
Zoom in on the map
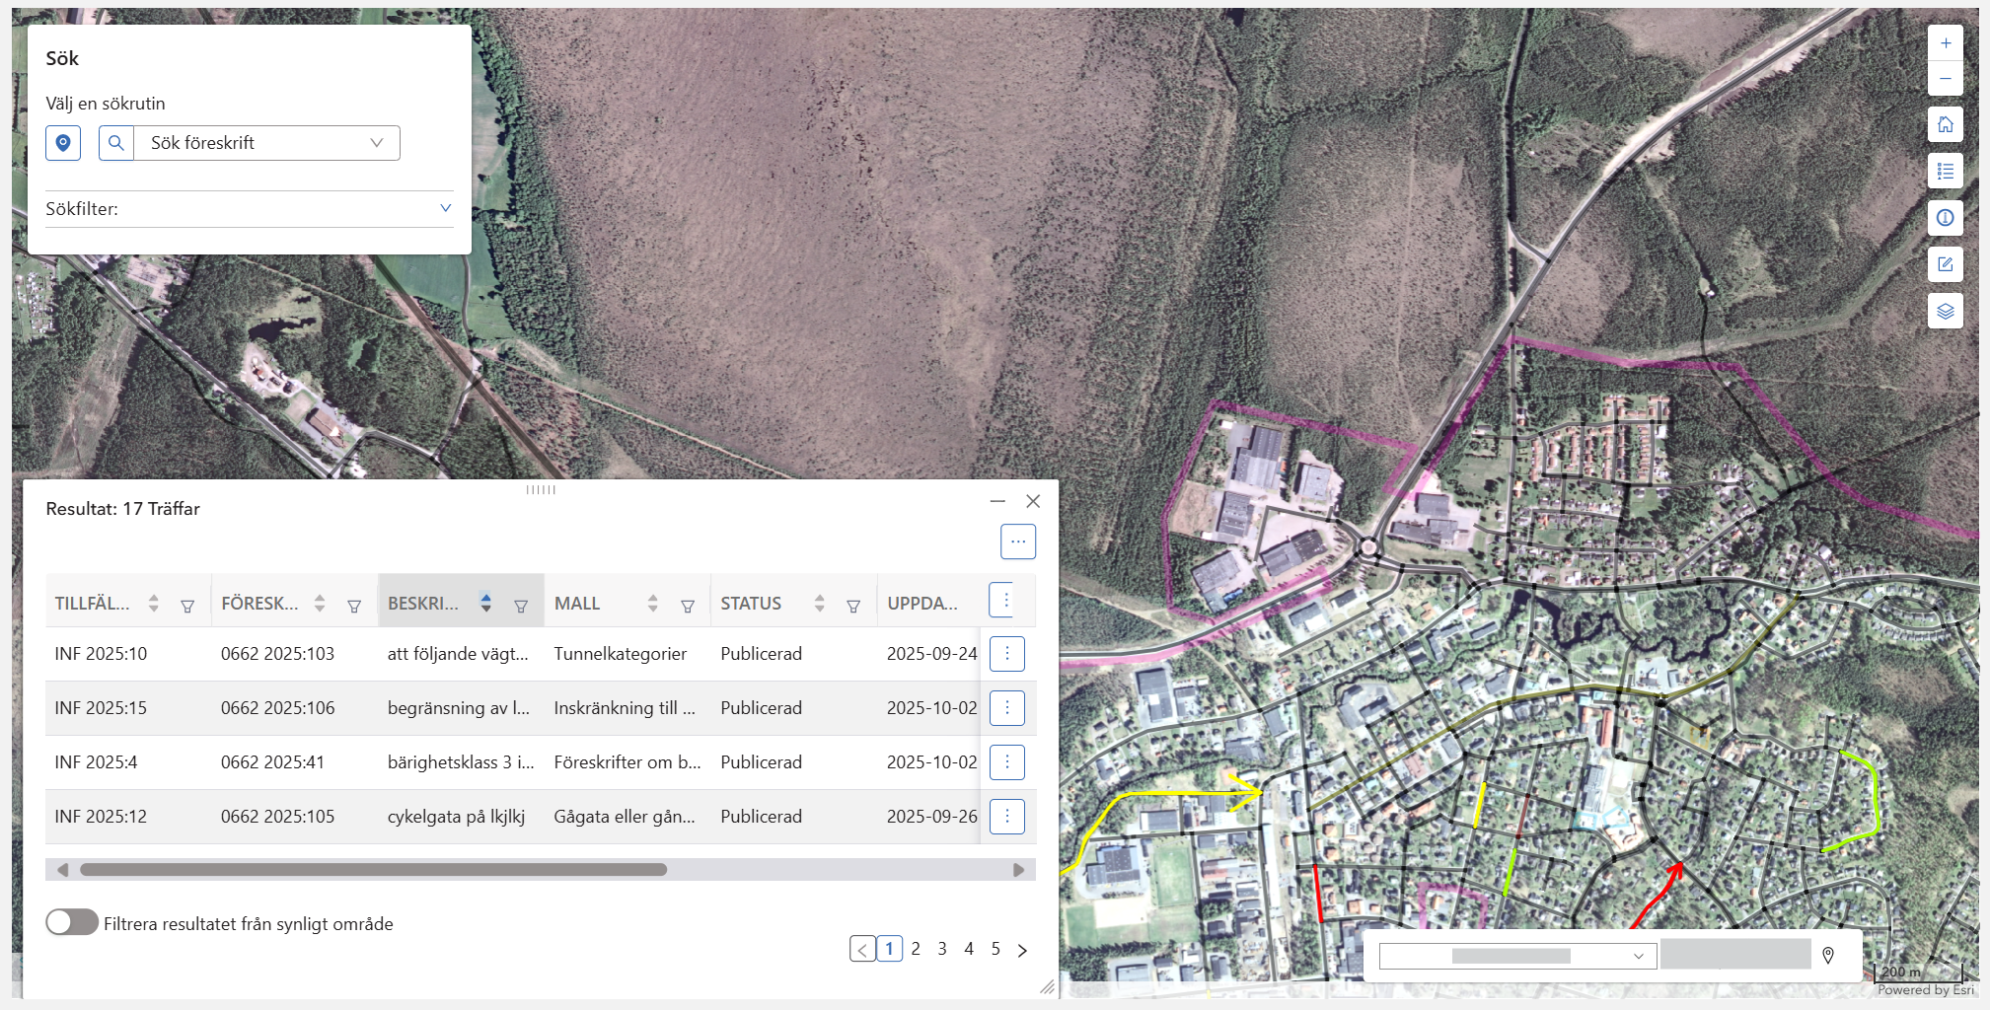(1945, 43)
